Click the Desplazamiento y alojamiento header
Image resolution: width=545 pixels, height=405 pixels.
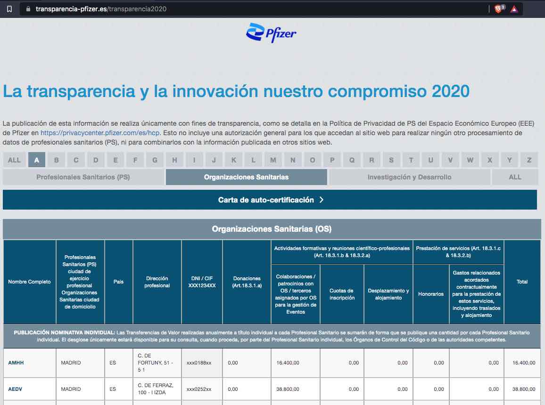click(x=388, y=294)
